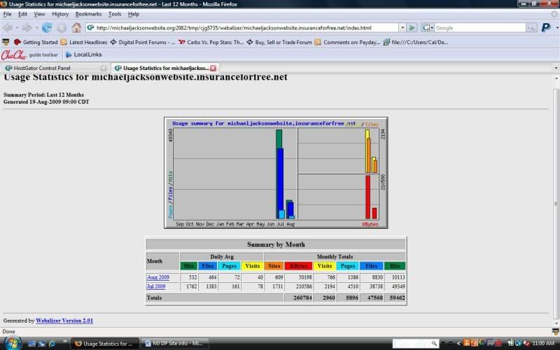Open Getting Started bookmark
The image size is (560, 350).
click(36, 42)
